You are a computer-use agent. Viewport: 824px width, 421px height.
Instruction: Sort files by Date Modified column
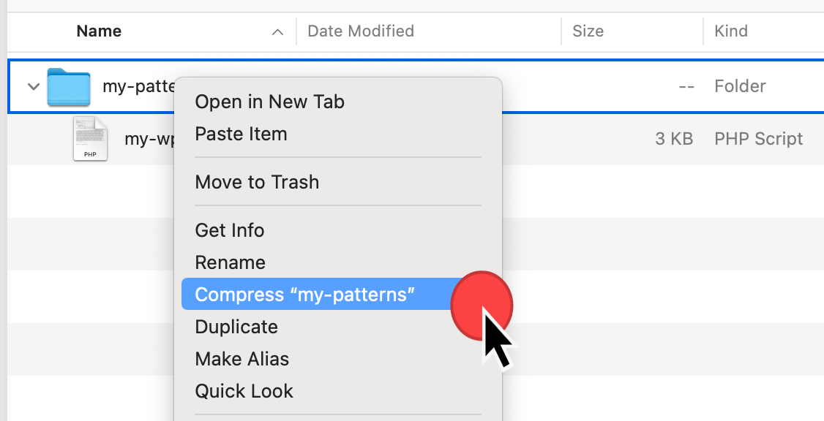(361, 31)
